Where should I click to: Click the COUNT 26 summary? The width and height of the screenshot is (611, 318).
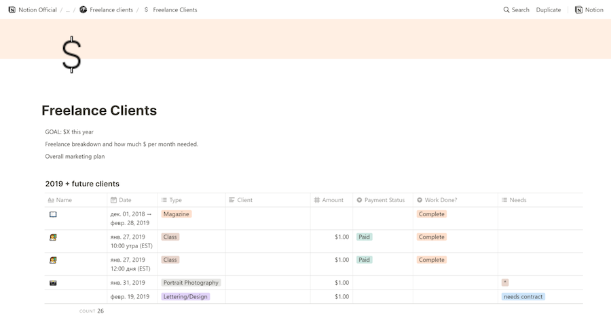tap(92, 311)
